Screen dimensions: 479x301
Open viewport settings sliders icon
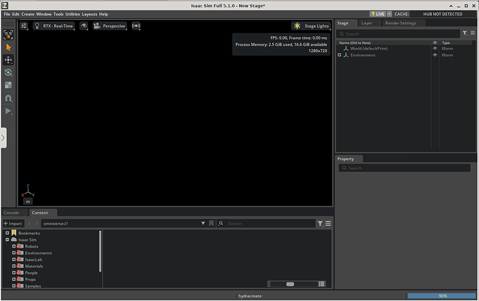pyautogui.click(x=24, y=26)
